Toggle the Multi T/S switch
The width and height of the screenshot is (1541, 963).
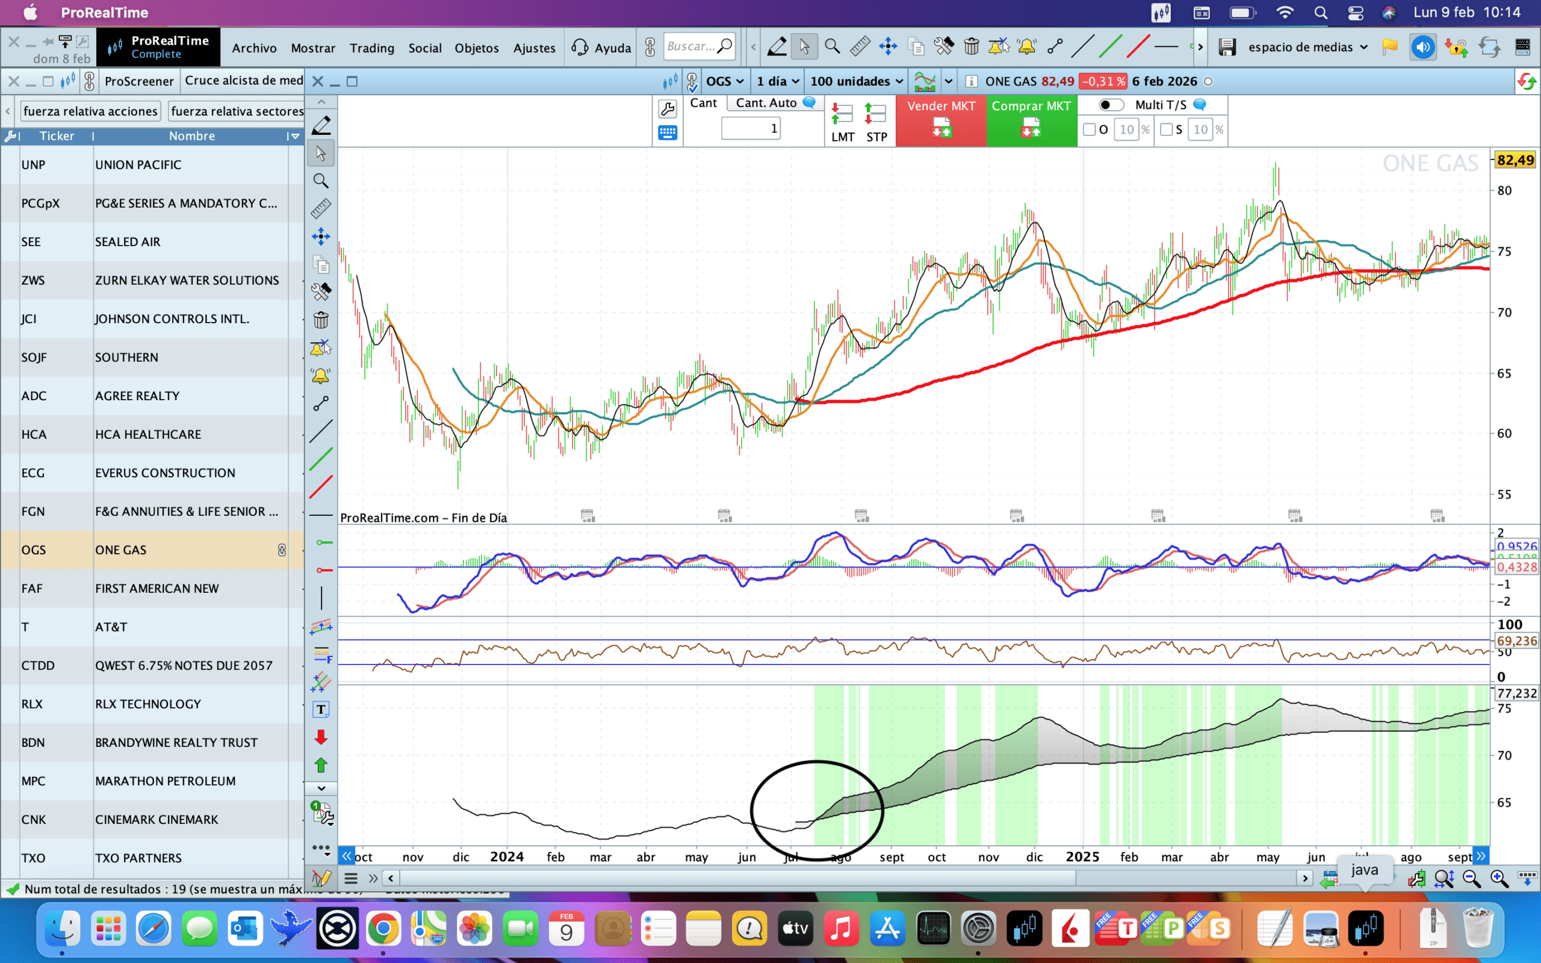coord(1111,105)
